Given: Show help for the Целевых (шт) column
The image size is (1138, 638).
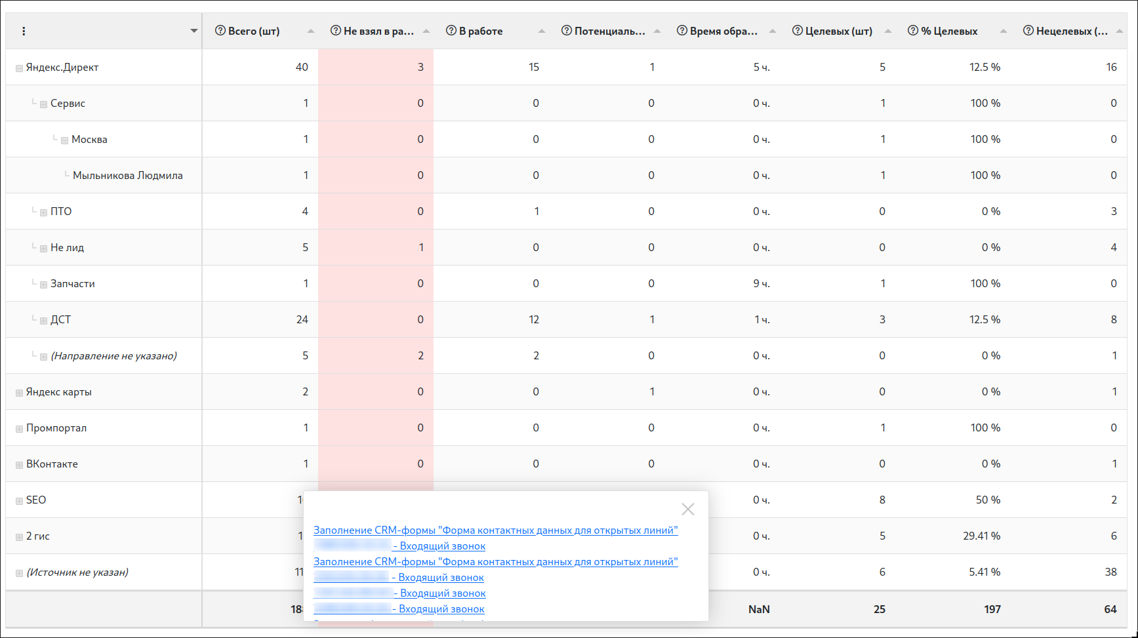Looking at the screenshot, I should (798, 31).
